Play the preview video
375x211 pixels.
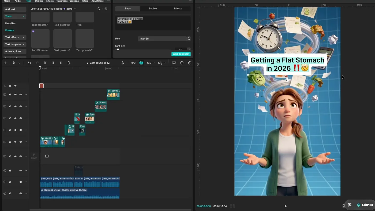(x=286, y=206)
